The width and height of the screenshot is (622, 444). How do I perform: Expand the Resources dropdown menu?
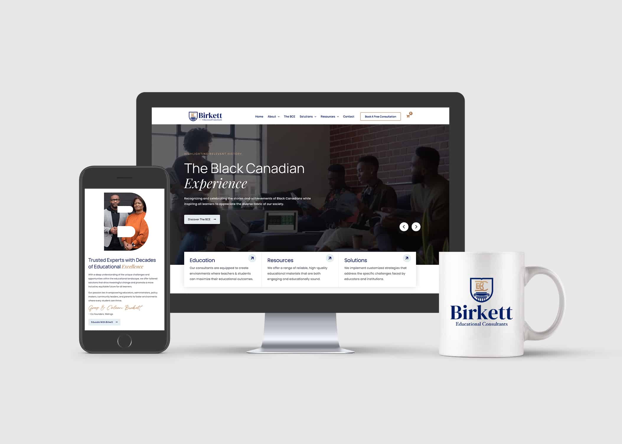click(x=329, y=117)
